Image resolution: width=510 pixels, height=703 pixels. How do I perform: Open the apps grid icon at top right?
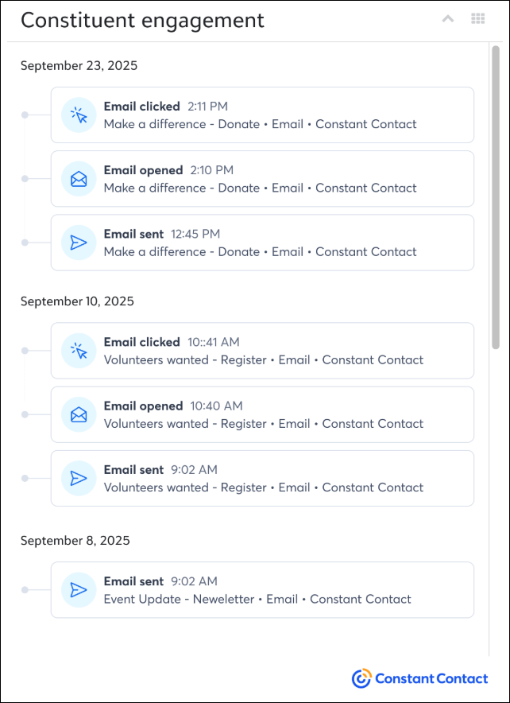478,18
